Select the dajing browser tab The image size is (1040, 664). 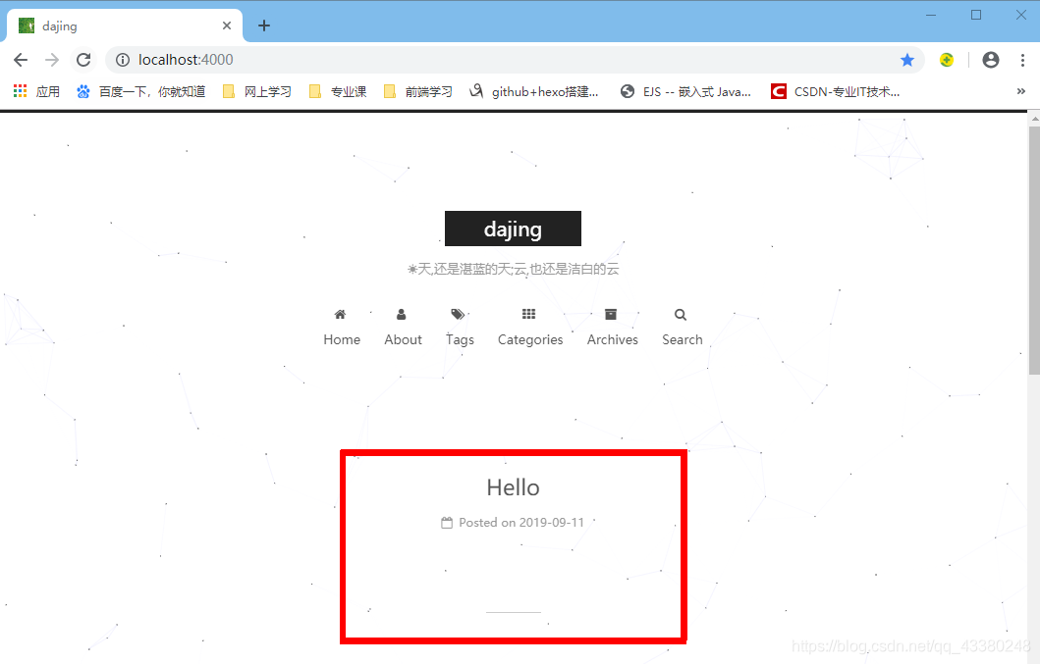(125, 26)
